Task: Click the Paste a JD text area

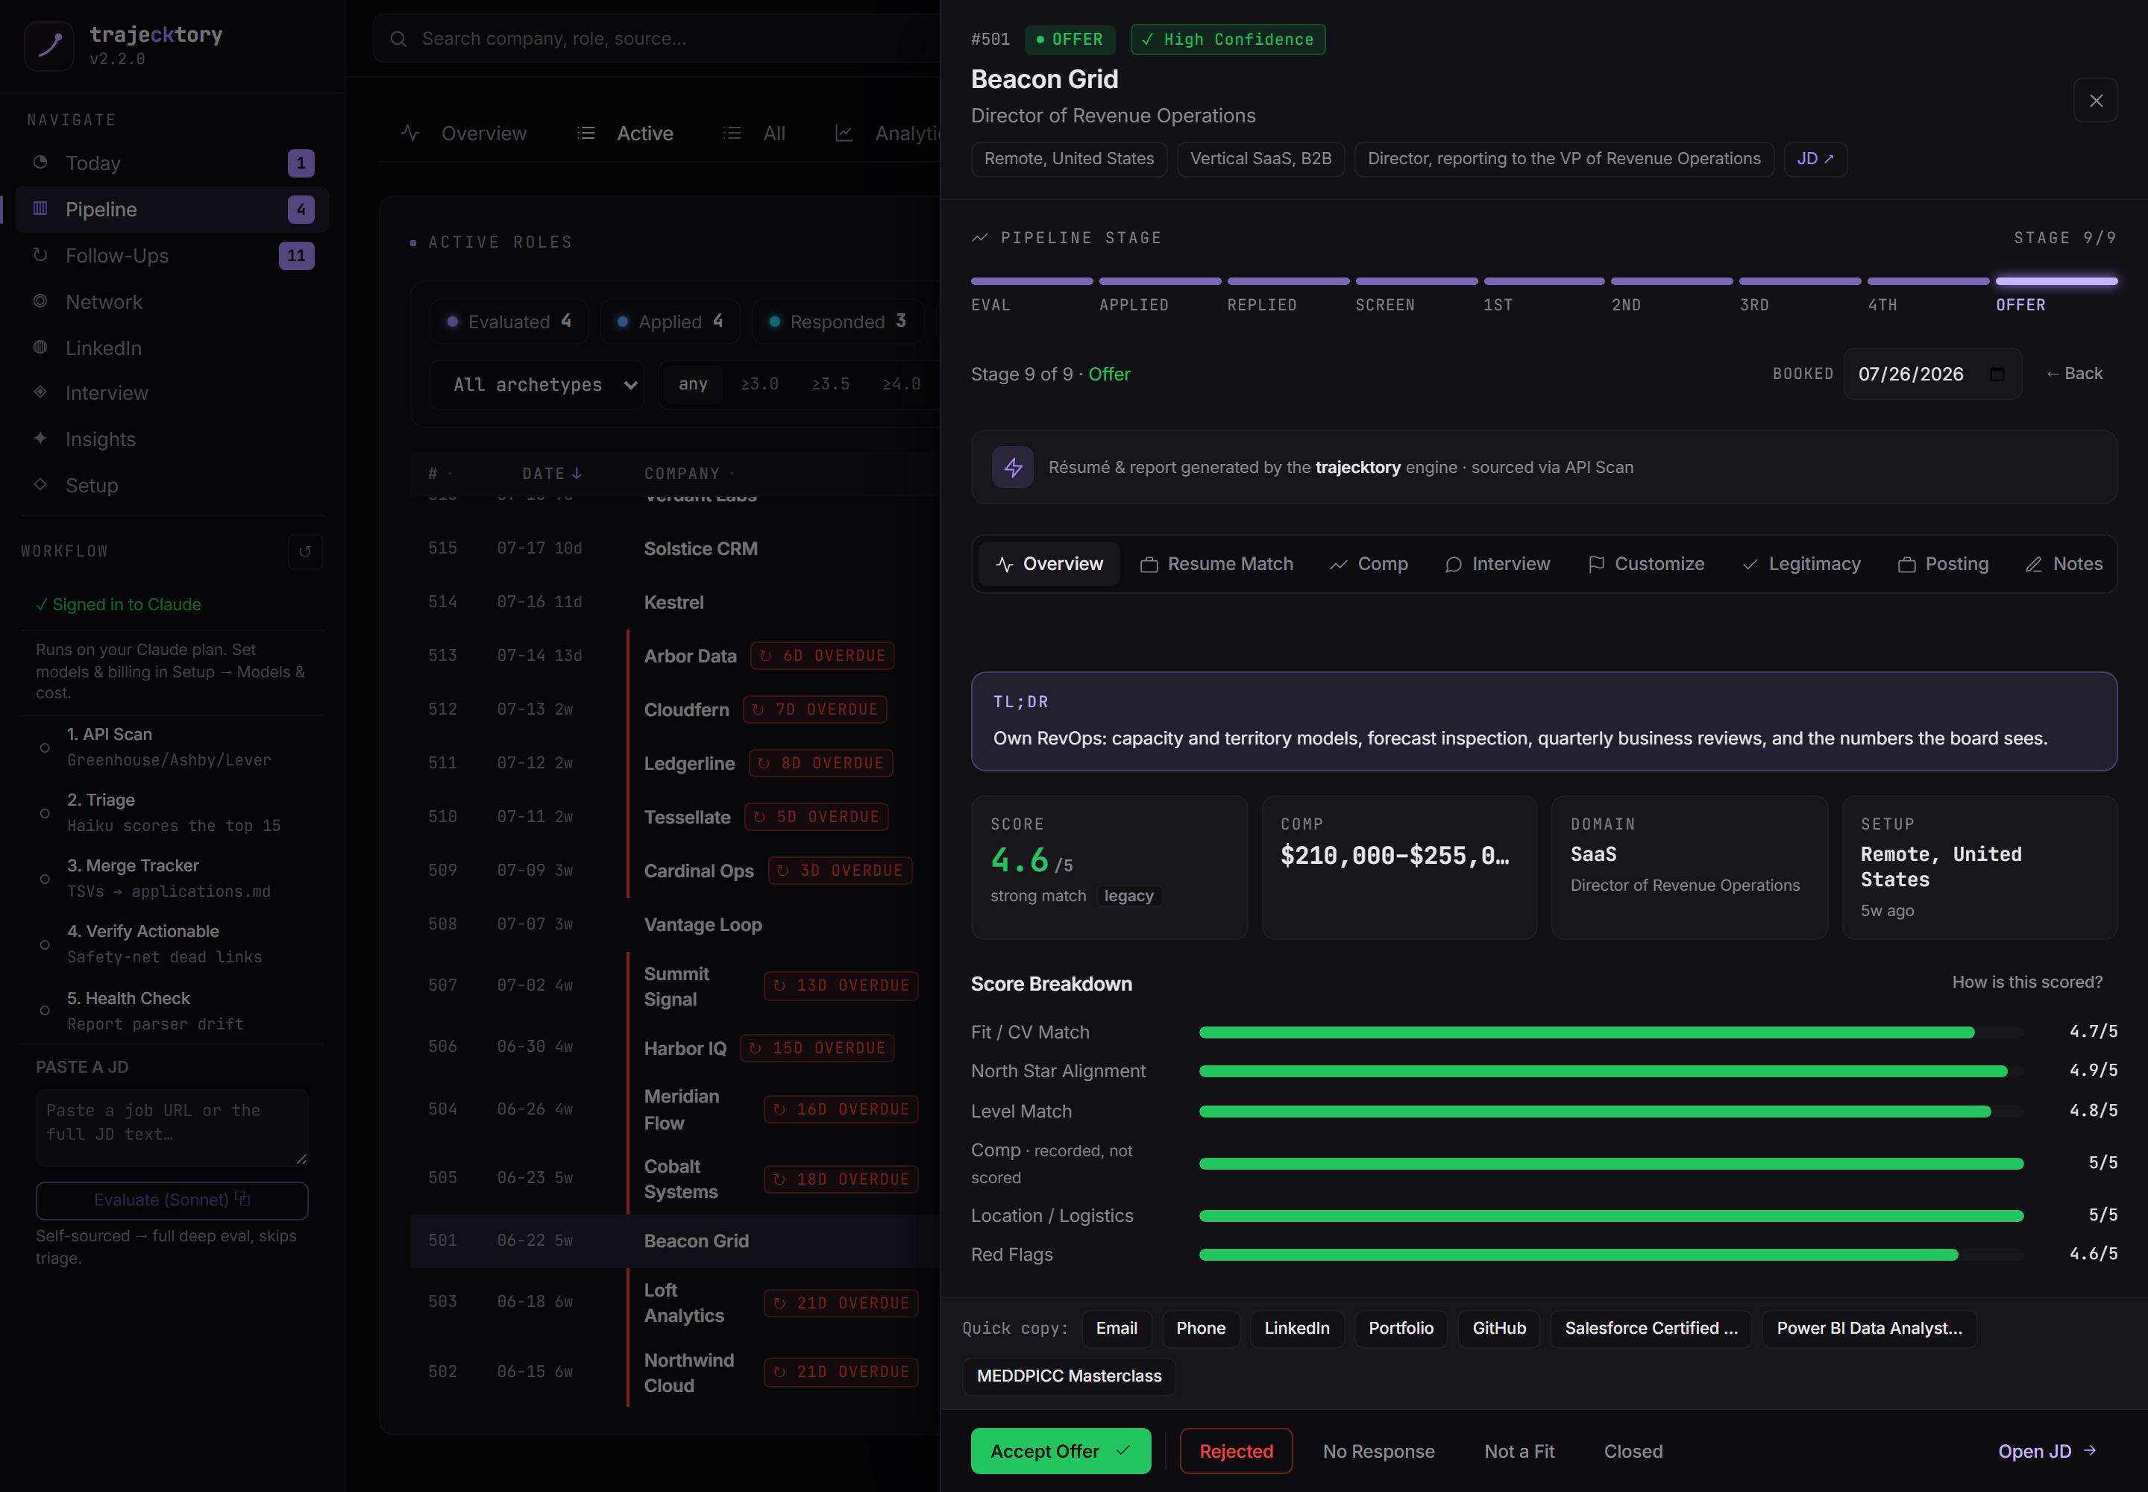Action: [172, 1127]
